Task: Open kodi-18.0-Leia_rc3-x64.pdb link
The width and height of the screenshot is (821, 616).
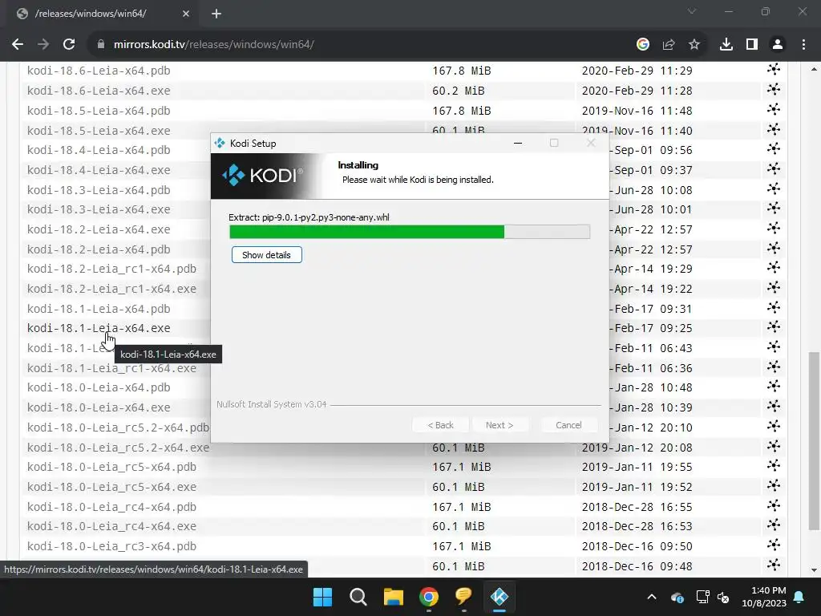Action: (x=111, y=546)
